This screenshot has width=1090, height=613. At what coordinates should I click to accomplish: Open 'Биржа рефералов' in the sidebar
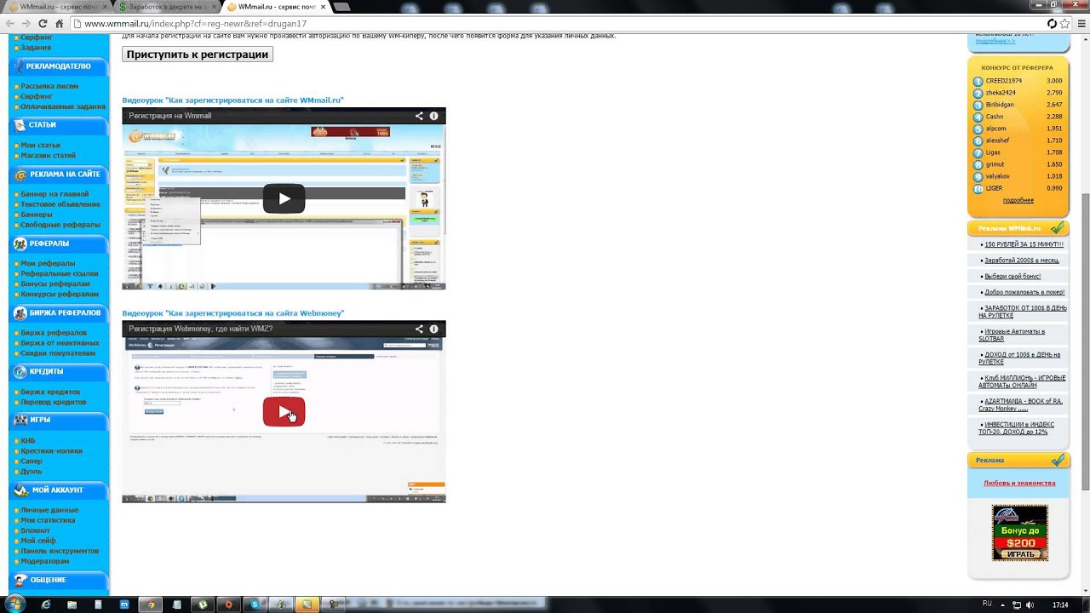54,333
